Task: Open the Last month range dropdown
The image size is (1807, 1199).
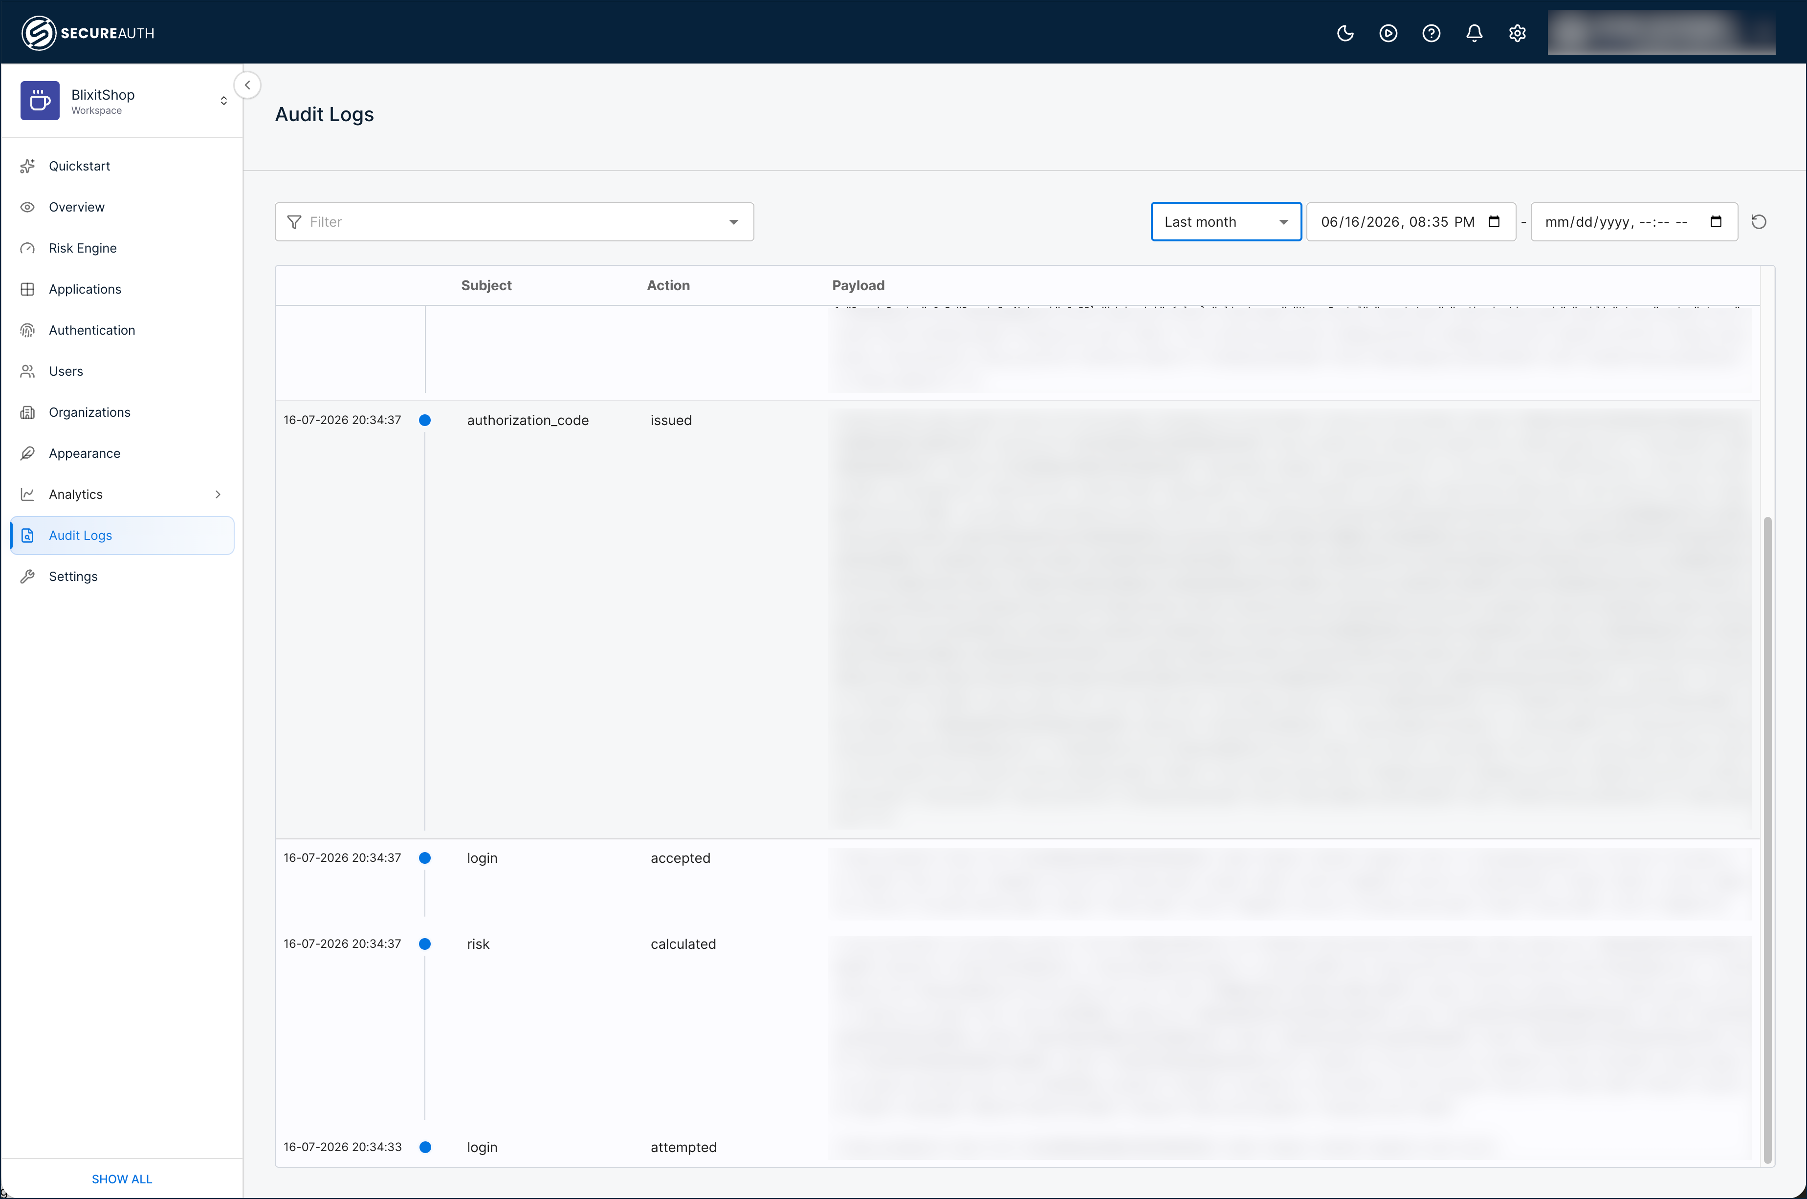Action: [1226, 222]
